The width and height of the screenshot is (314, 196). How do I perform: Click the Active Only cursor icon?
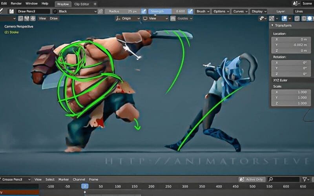click(x=242, y=180)
